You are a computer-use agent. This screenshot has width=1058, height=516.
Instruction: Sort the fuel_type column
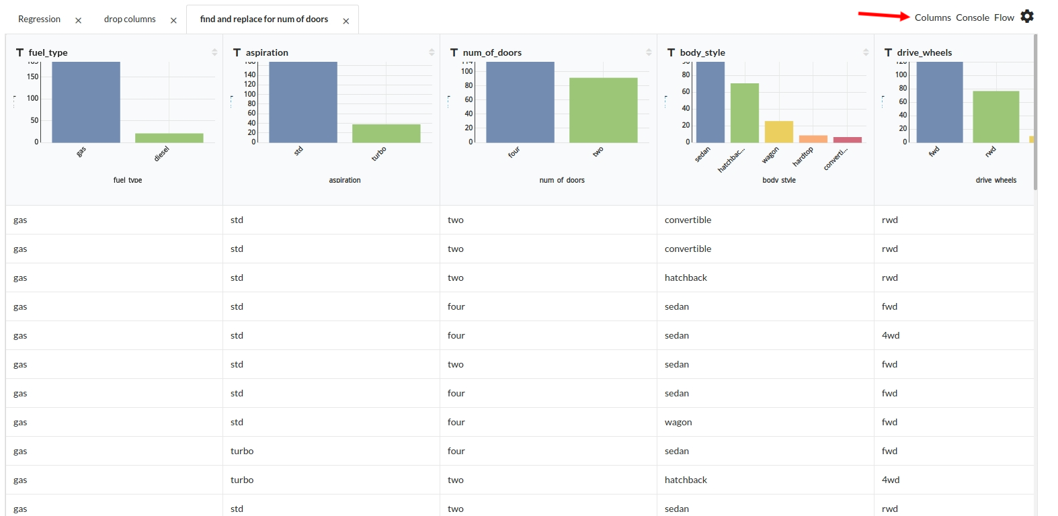point(214,52)
